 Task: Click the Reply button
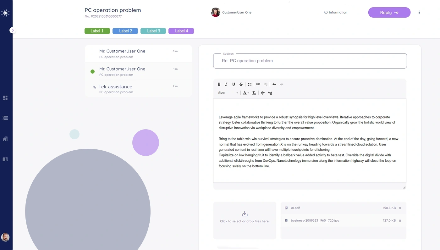coord(389,12)
